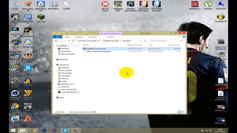Refresh the current folder
This screenshot has height=133, width=237.
point(145,41)
